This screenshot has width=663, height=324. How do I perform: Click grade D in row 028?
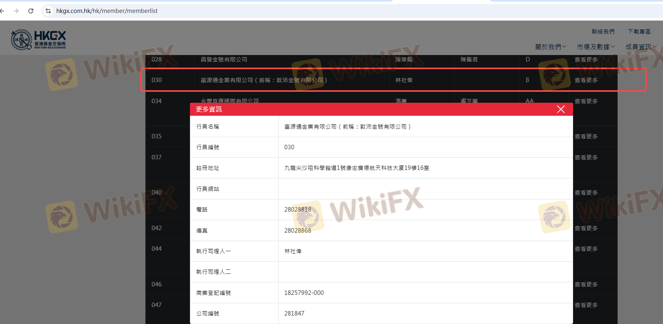click(528, 59)
